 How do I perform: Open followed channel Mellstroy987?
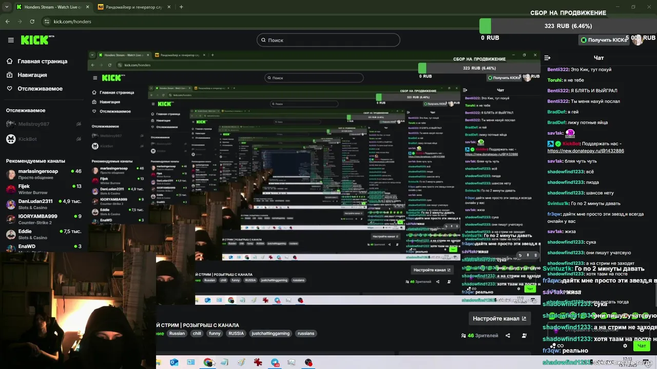[44, 124]
